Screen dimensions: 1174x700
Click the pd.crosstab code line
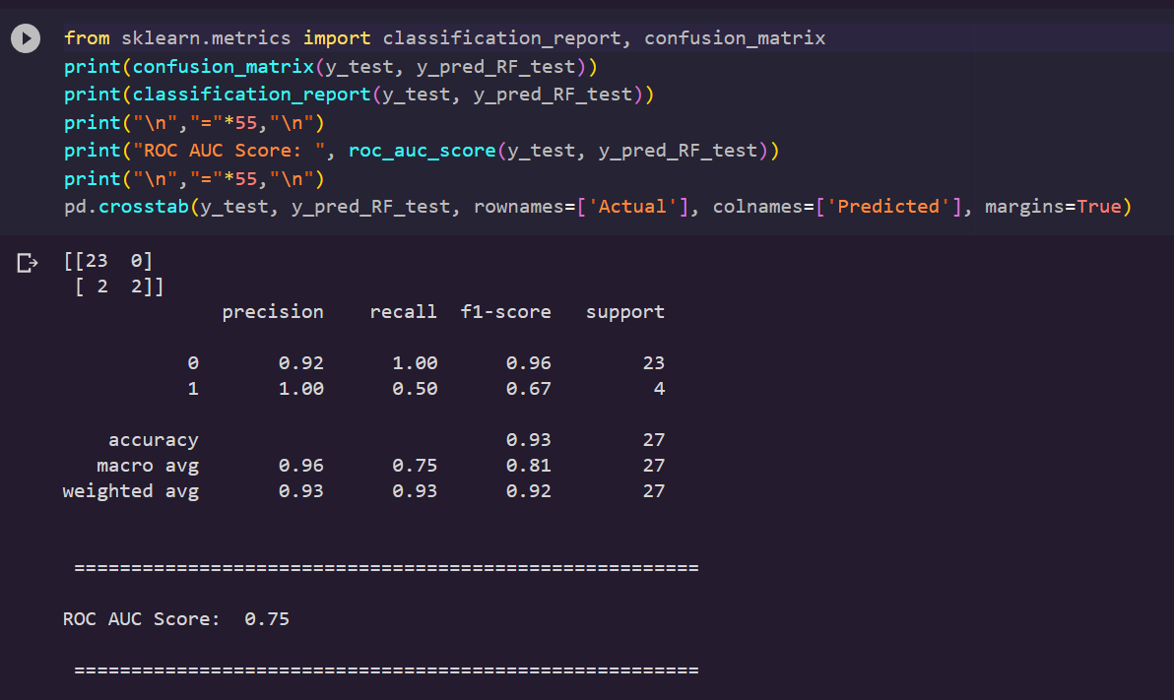coord(598,207)
